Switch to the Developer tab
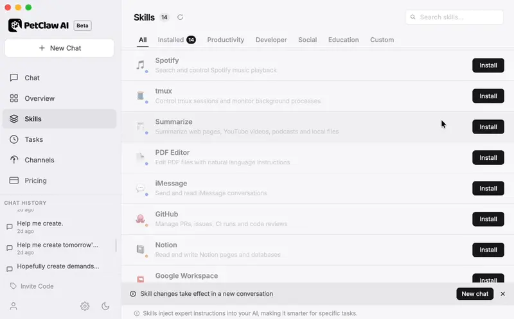This screenshot has width=514, height=319. click(x=271, y=40)
